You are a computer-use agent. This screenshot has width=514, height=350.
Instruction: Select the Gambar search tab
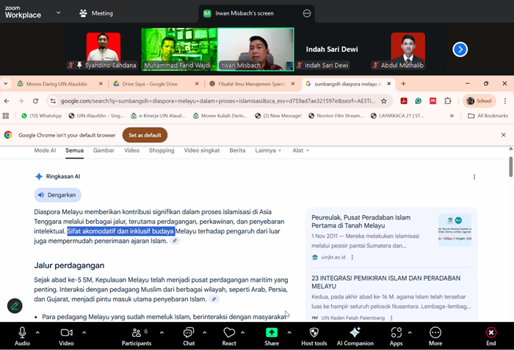104,150
